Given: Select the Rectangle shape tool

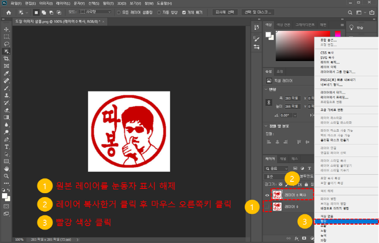Looking at the screenshot, I should (6, 161).
